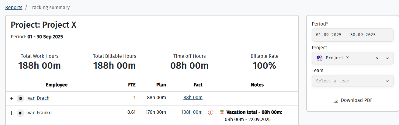
Task: Click Ivan Franko's IF avatar badge
Action: point(20,113)
